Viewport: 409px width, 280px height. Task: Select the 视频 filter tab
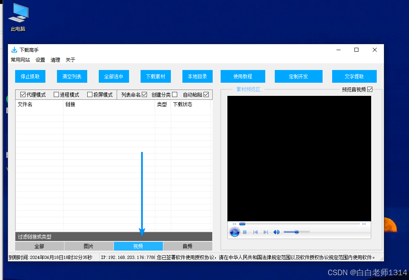coord(138,246)
